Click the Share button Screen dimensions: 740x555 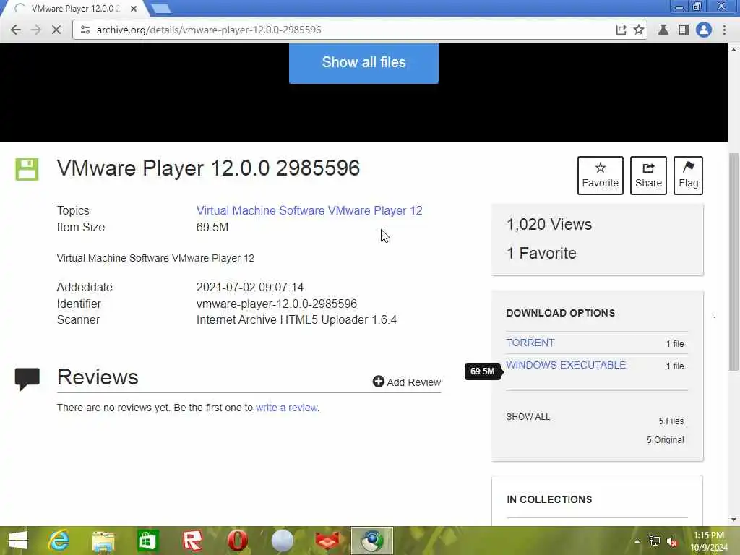[648, 176]
